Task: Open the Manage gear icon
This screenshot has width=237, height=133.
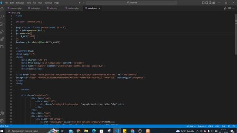Action: coord(2,121)
